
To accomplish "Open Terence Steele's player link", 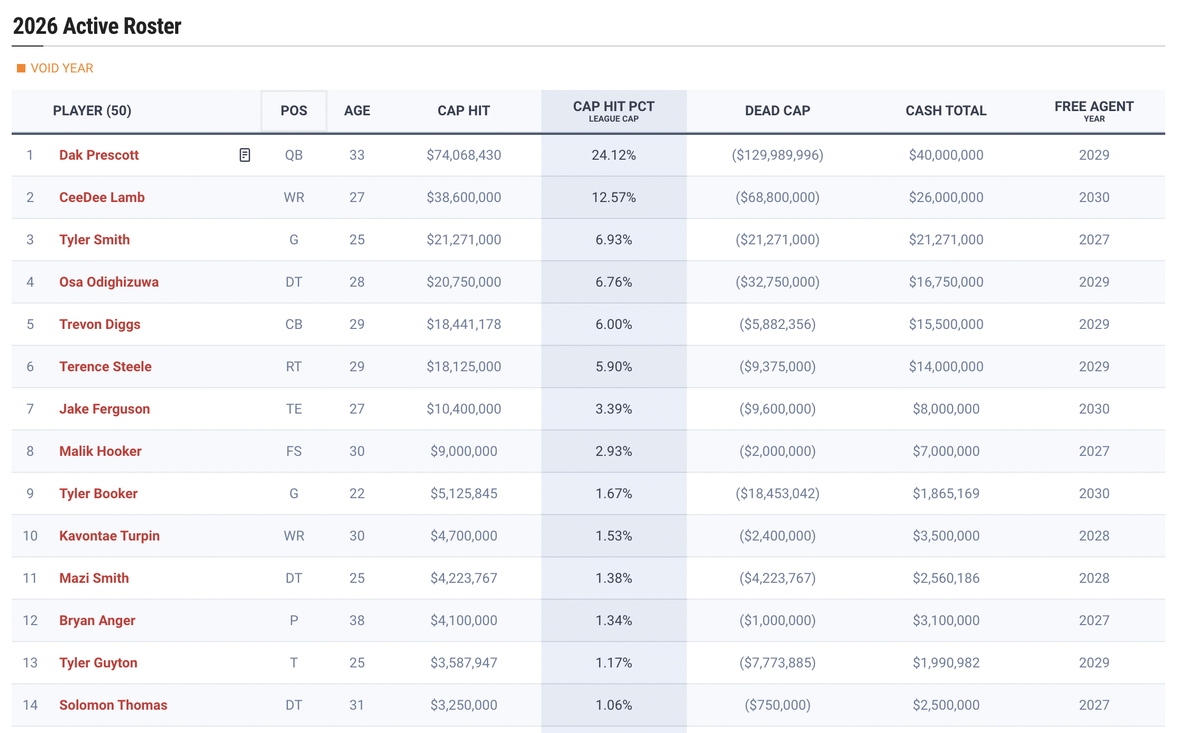I will [x=105, y=366].
